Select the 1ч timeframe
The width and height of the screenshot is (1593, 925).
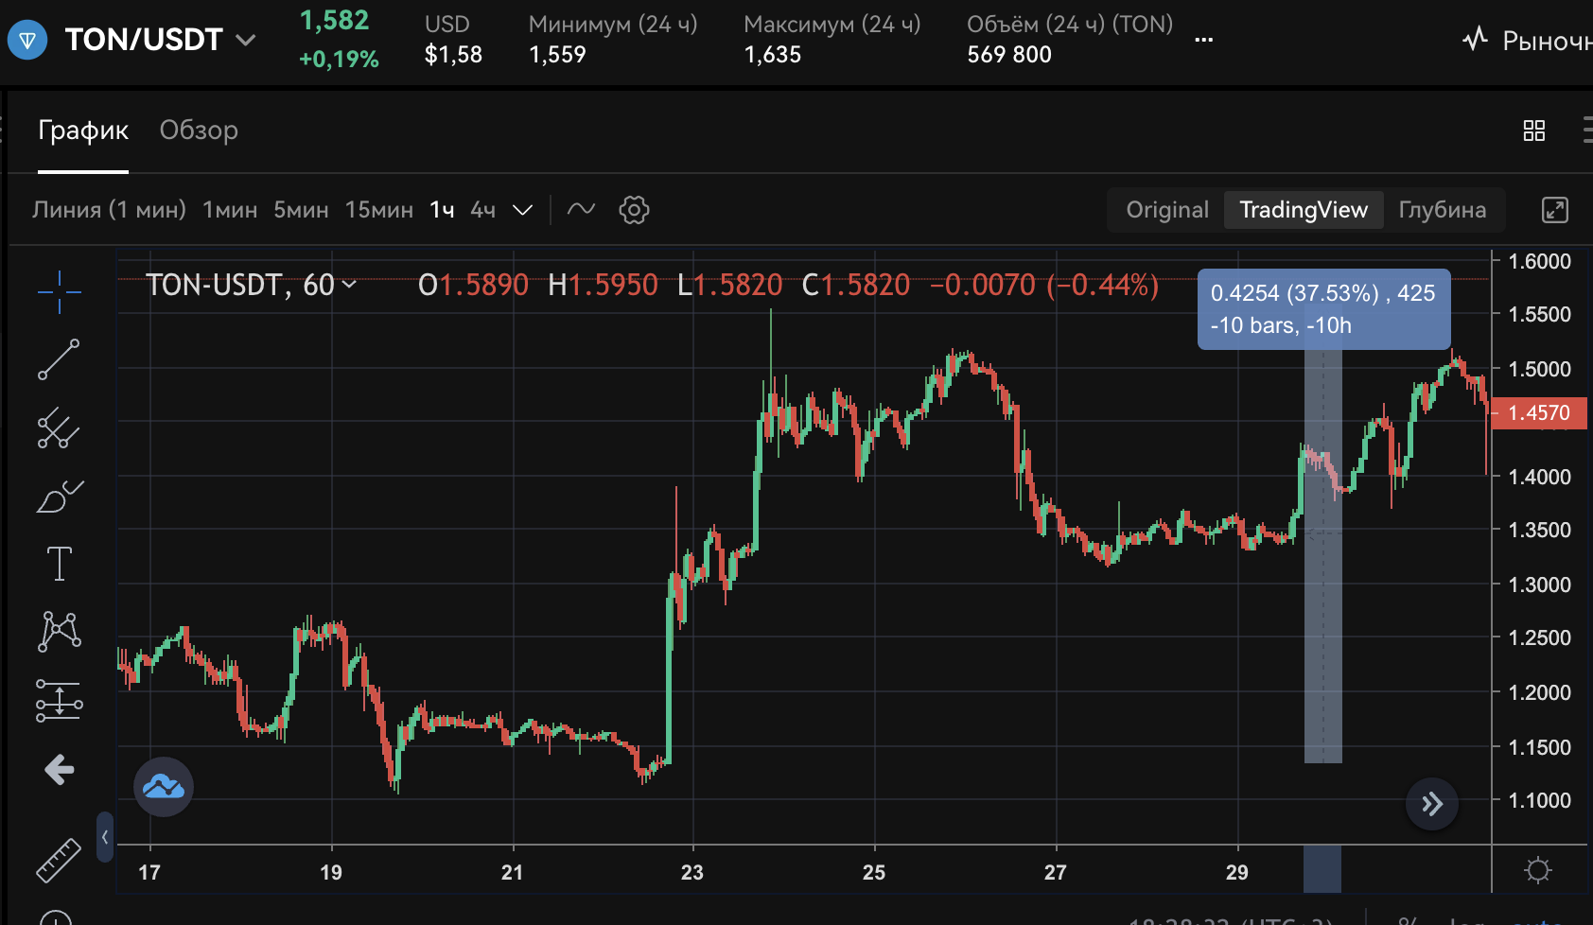(442, 210)
